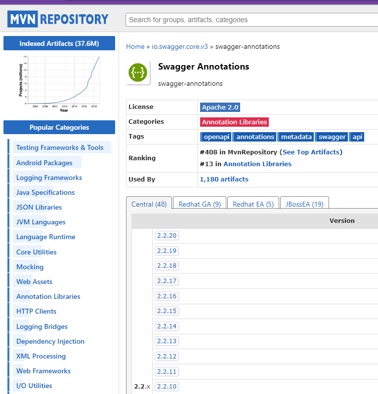This screenshot has height=394, width=378.
Task: Open version 2.2.18
Action: tap(167, 266)
